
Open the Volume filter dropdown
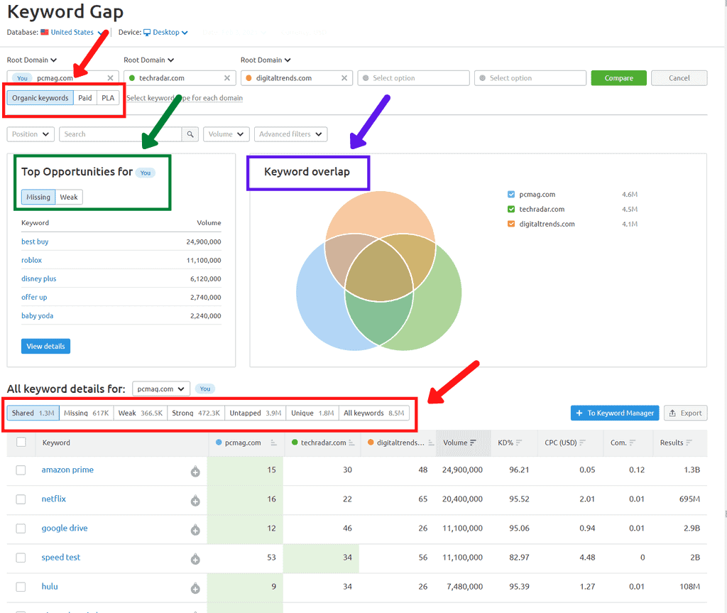pos(226,134)
